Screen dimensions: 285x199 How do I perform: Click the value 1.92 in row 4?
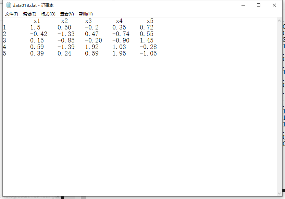92,47
